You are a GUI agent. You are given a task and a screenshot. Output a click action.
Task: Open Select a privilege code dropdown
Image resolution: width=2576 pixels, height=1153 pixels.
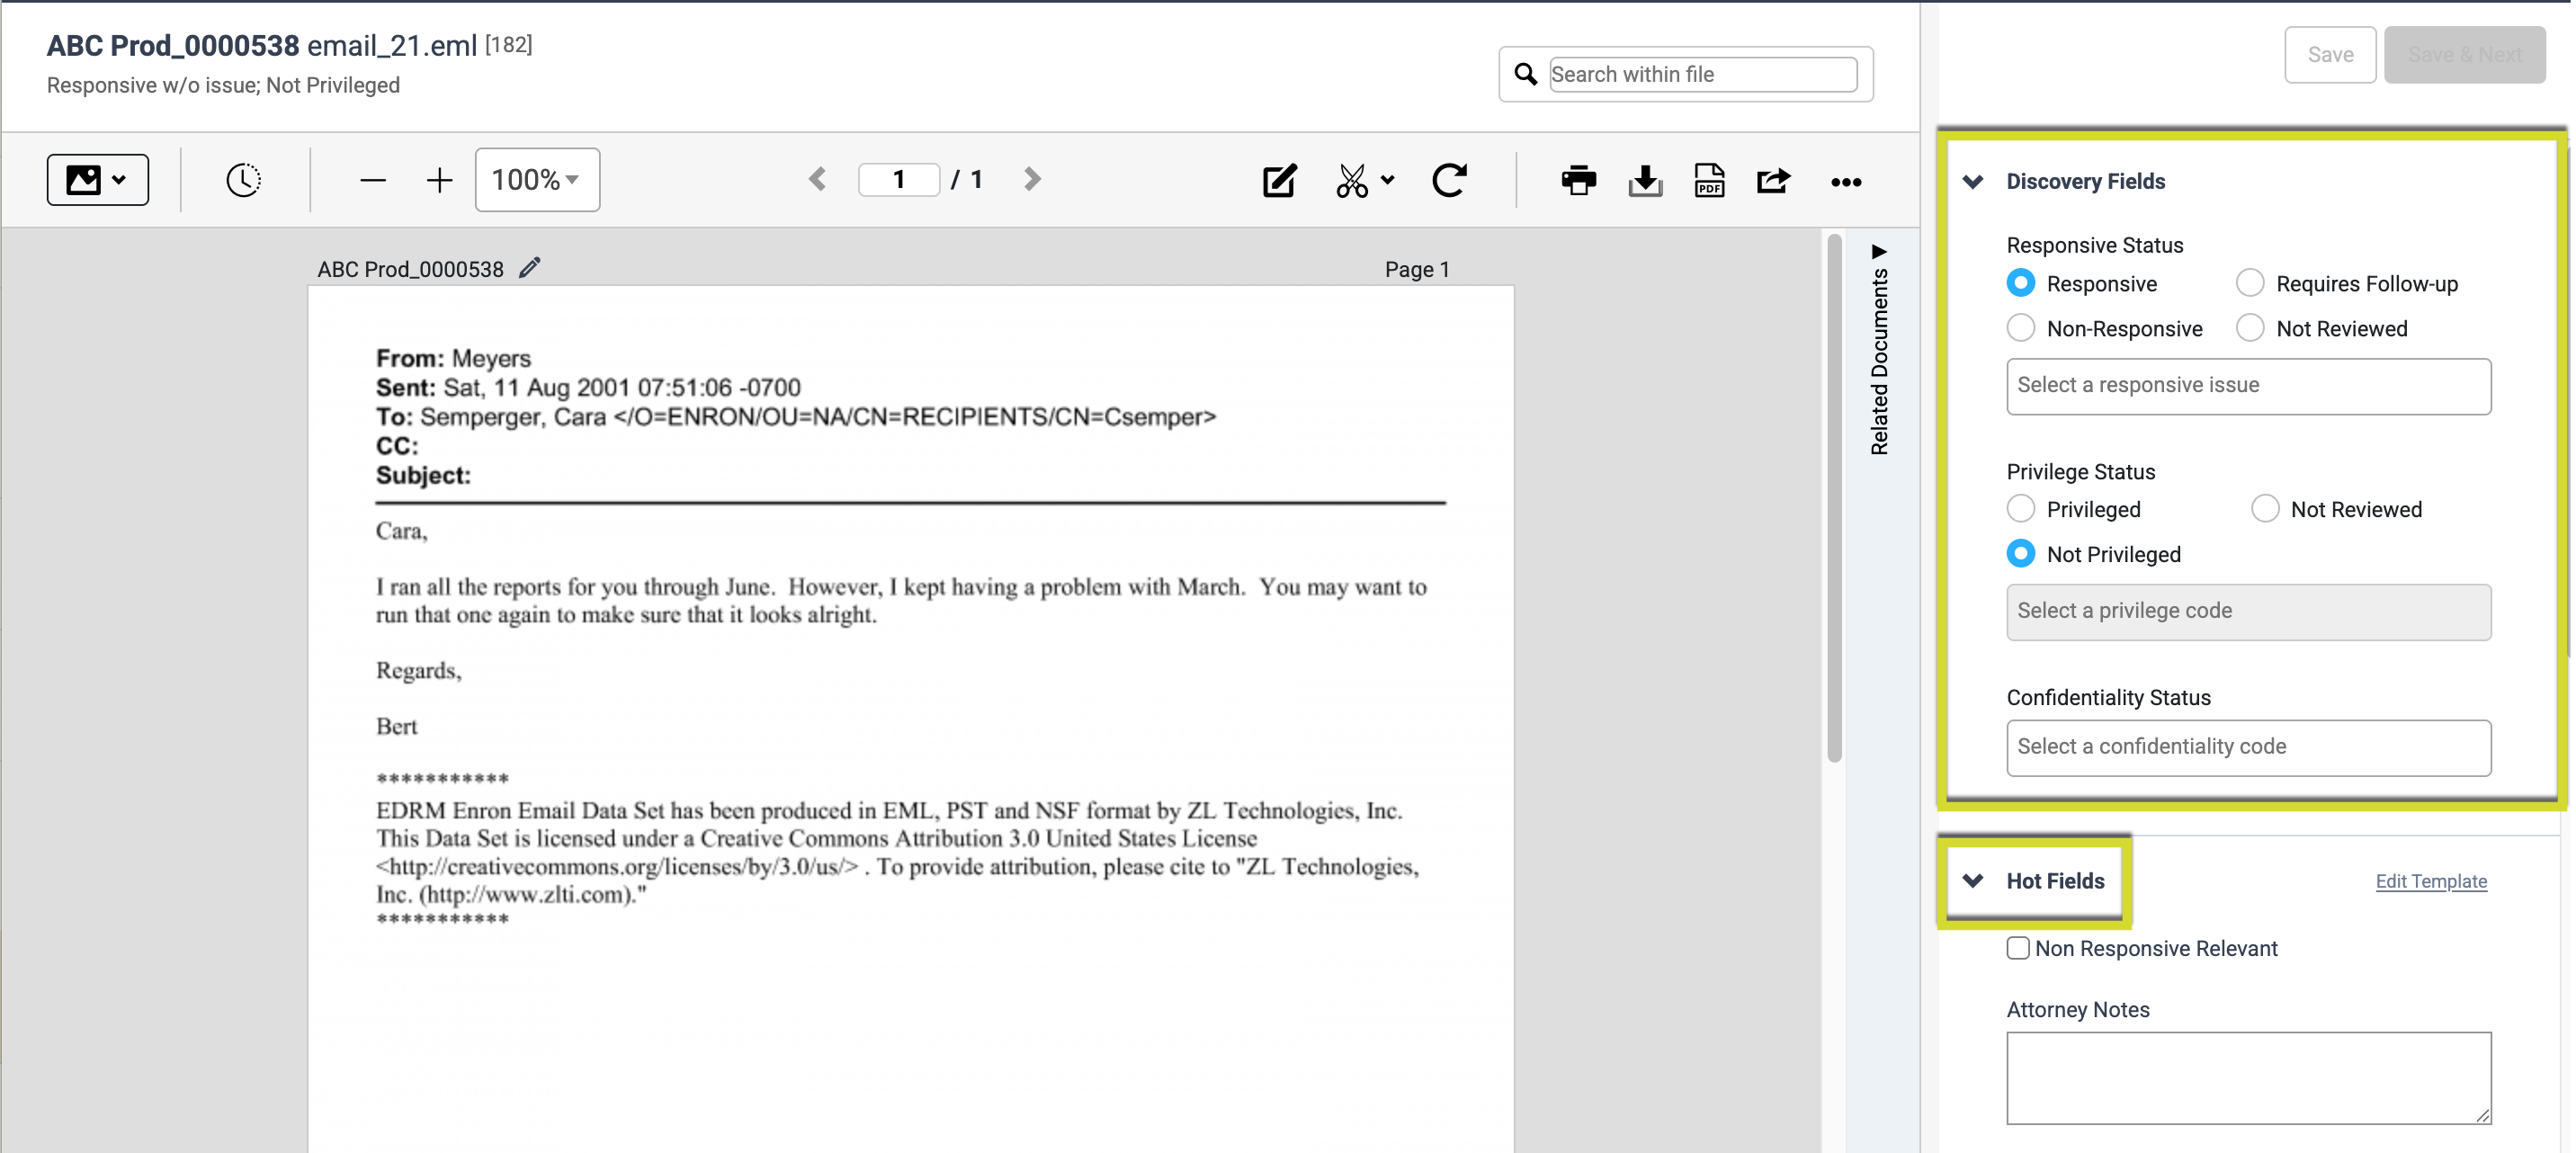[2248, 612]
